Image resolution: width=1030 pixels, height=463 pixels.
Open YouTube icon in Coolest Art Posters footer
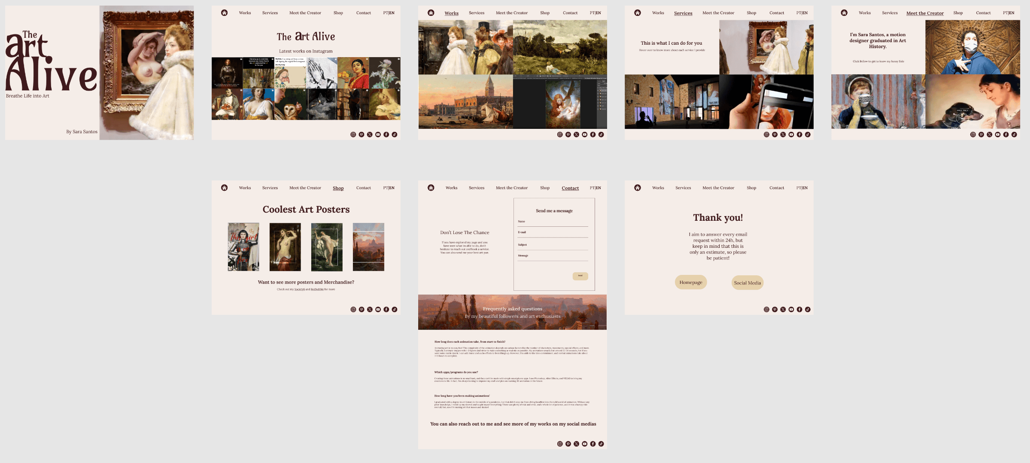pos(378,309)
